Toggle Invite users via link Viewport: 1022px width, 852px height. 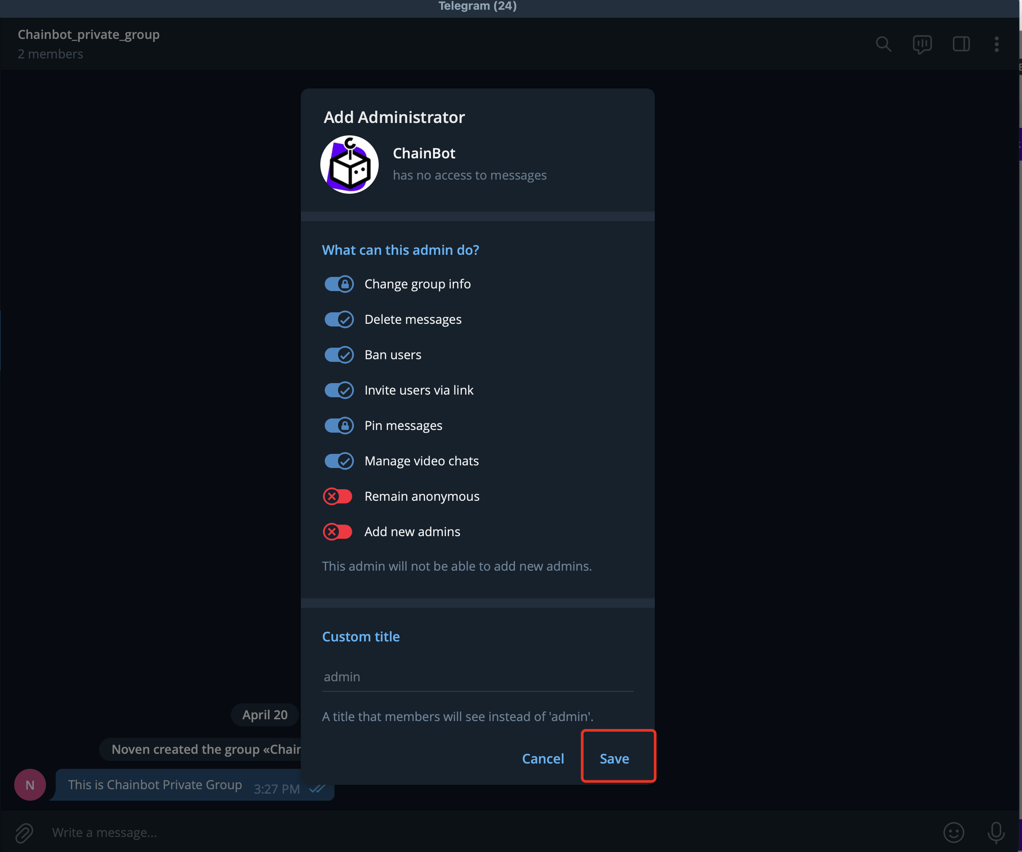[339, 390]
